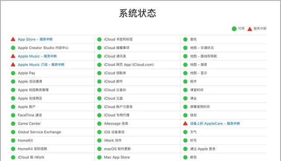Select the iCloud 专用代理 row text

tap(116, 115)
